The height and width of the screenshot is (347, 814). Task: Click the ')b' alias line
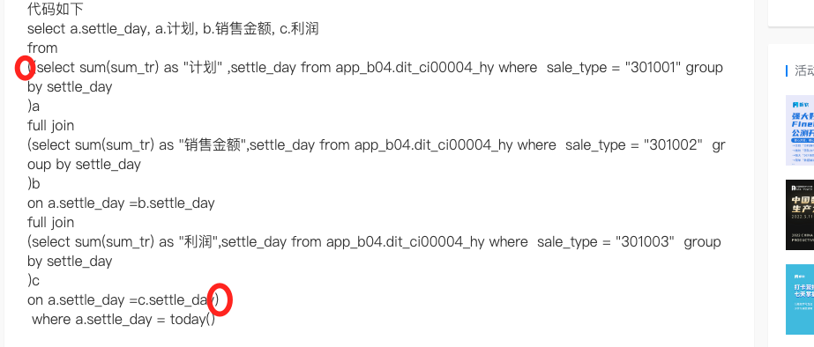pyautogui.click(x=34, y=183)
